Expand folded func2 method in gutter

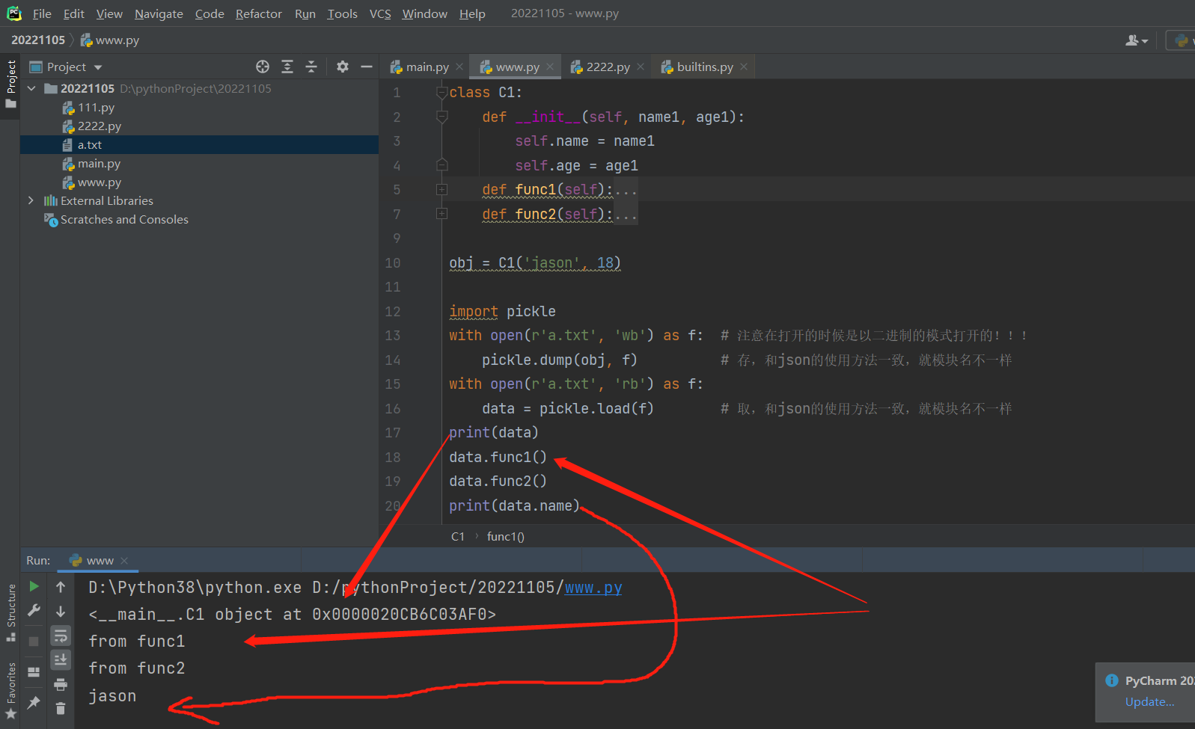pos(442,214)
